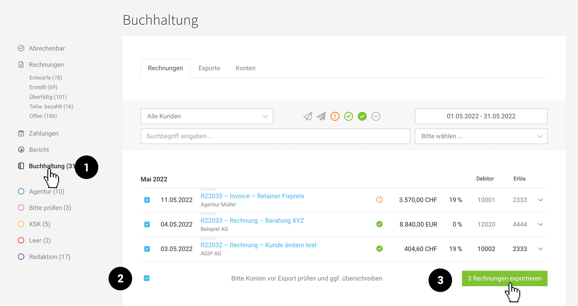Click the Bericht eye icon in sidebar

tap(21, 150)
